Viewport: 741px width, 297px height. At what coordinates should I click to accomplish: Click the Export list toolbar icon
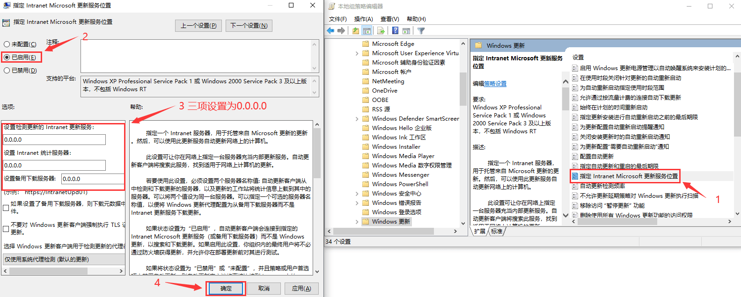[381, 31]
